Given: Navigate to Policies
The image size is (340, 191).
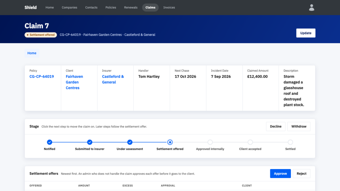Looking at the screenshot, I should coord(111,7).
